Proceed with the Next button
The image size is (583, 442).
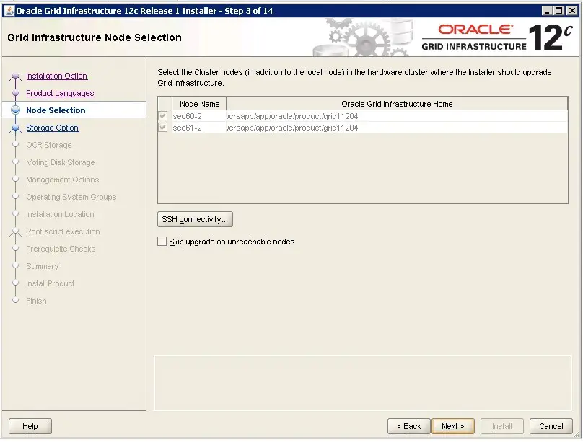point(453,426)
